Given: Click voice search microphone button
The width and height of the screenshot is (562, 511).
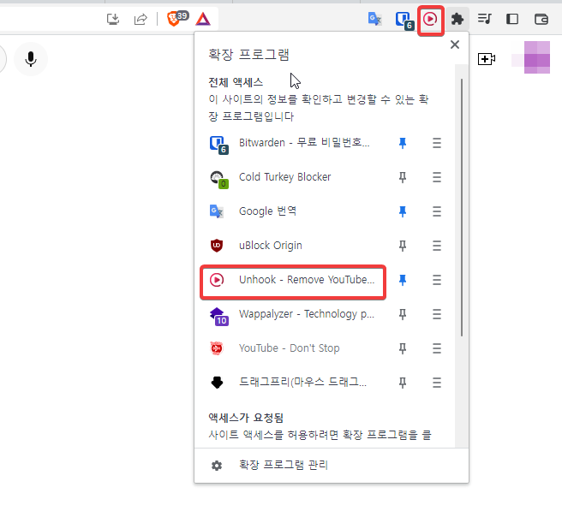Looking at the screenshot, I should point(31,59).
